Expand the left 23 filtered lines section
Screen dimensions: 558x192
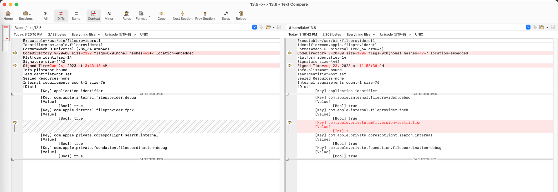[13, 94]
